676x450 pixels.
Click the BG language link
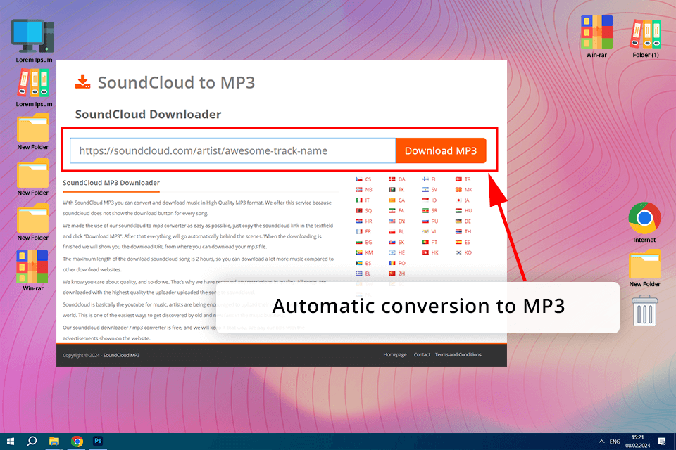click(368, 242)
